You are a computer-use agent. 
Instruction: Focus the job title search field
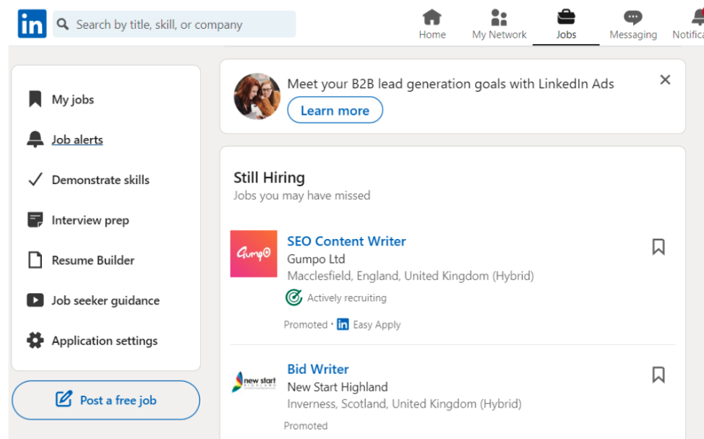(x=174, y=25)
